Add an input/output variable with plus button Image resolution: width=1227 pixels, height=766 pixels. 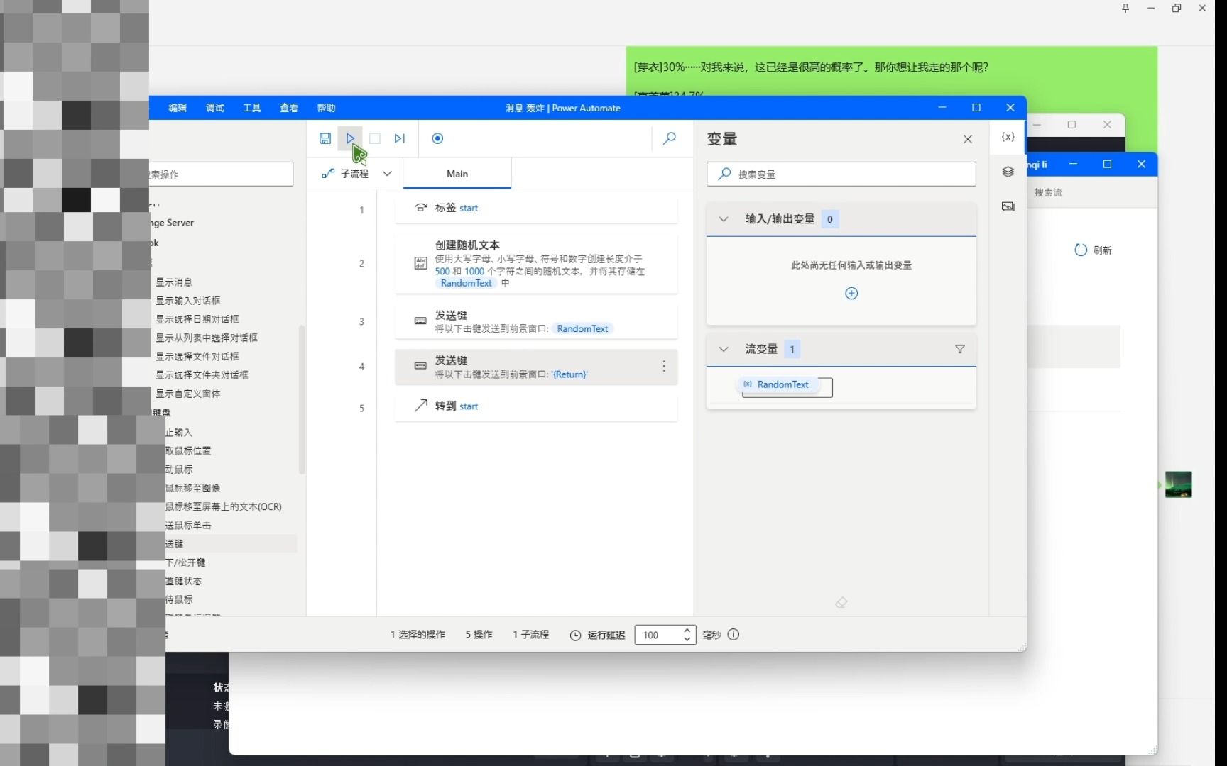point(851,293)
